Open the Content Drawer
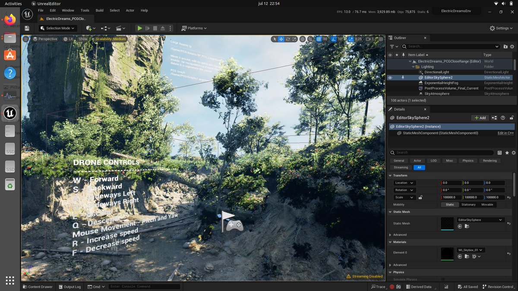Image resolution: width=518 pixels, height=291 pixels. 37,287
